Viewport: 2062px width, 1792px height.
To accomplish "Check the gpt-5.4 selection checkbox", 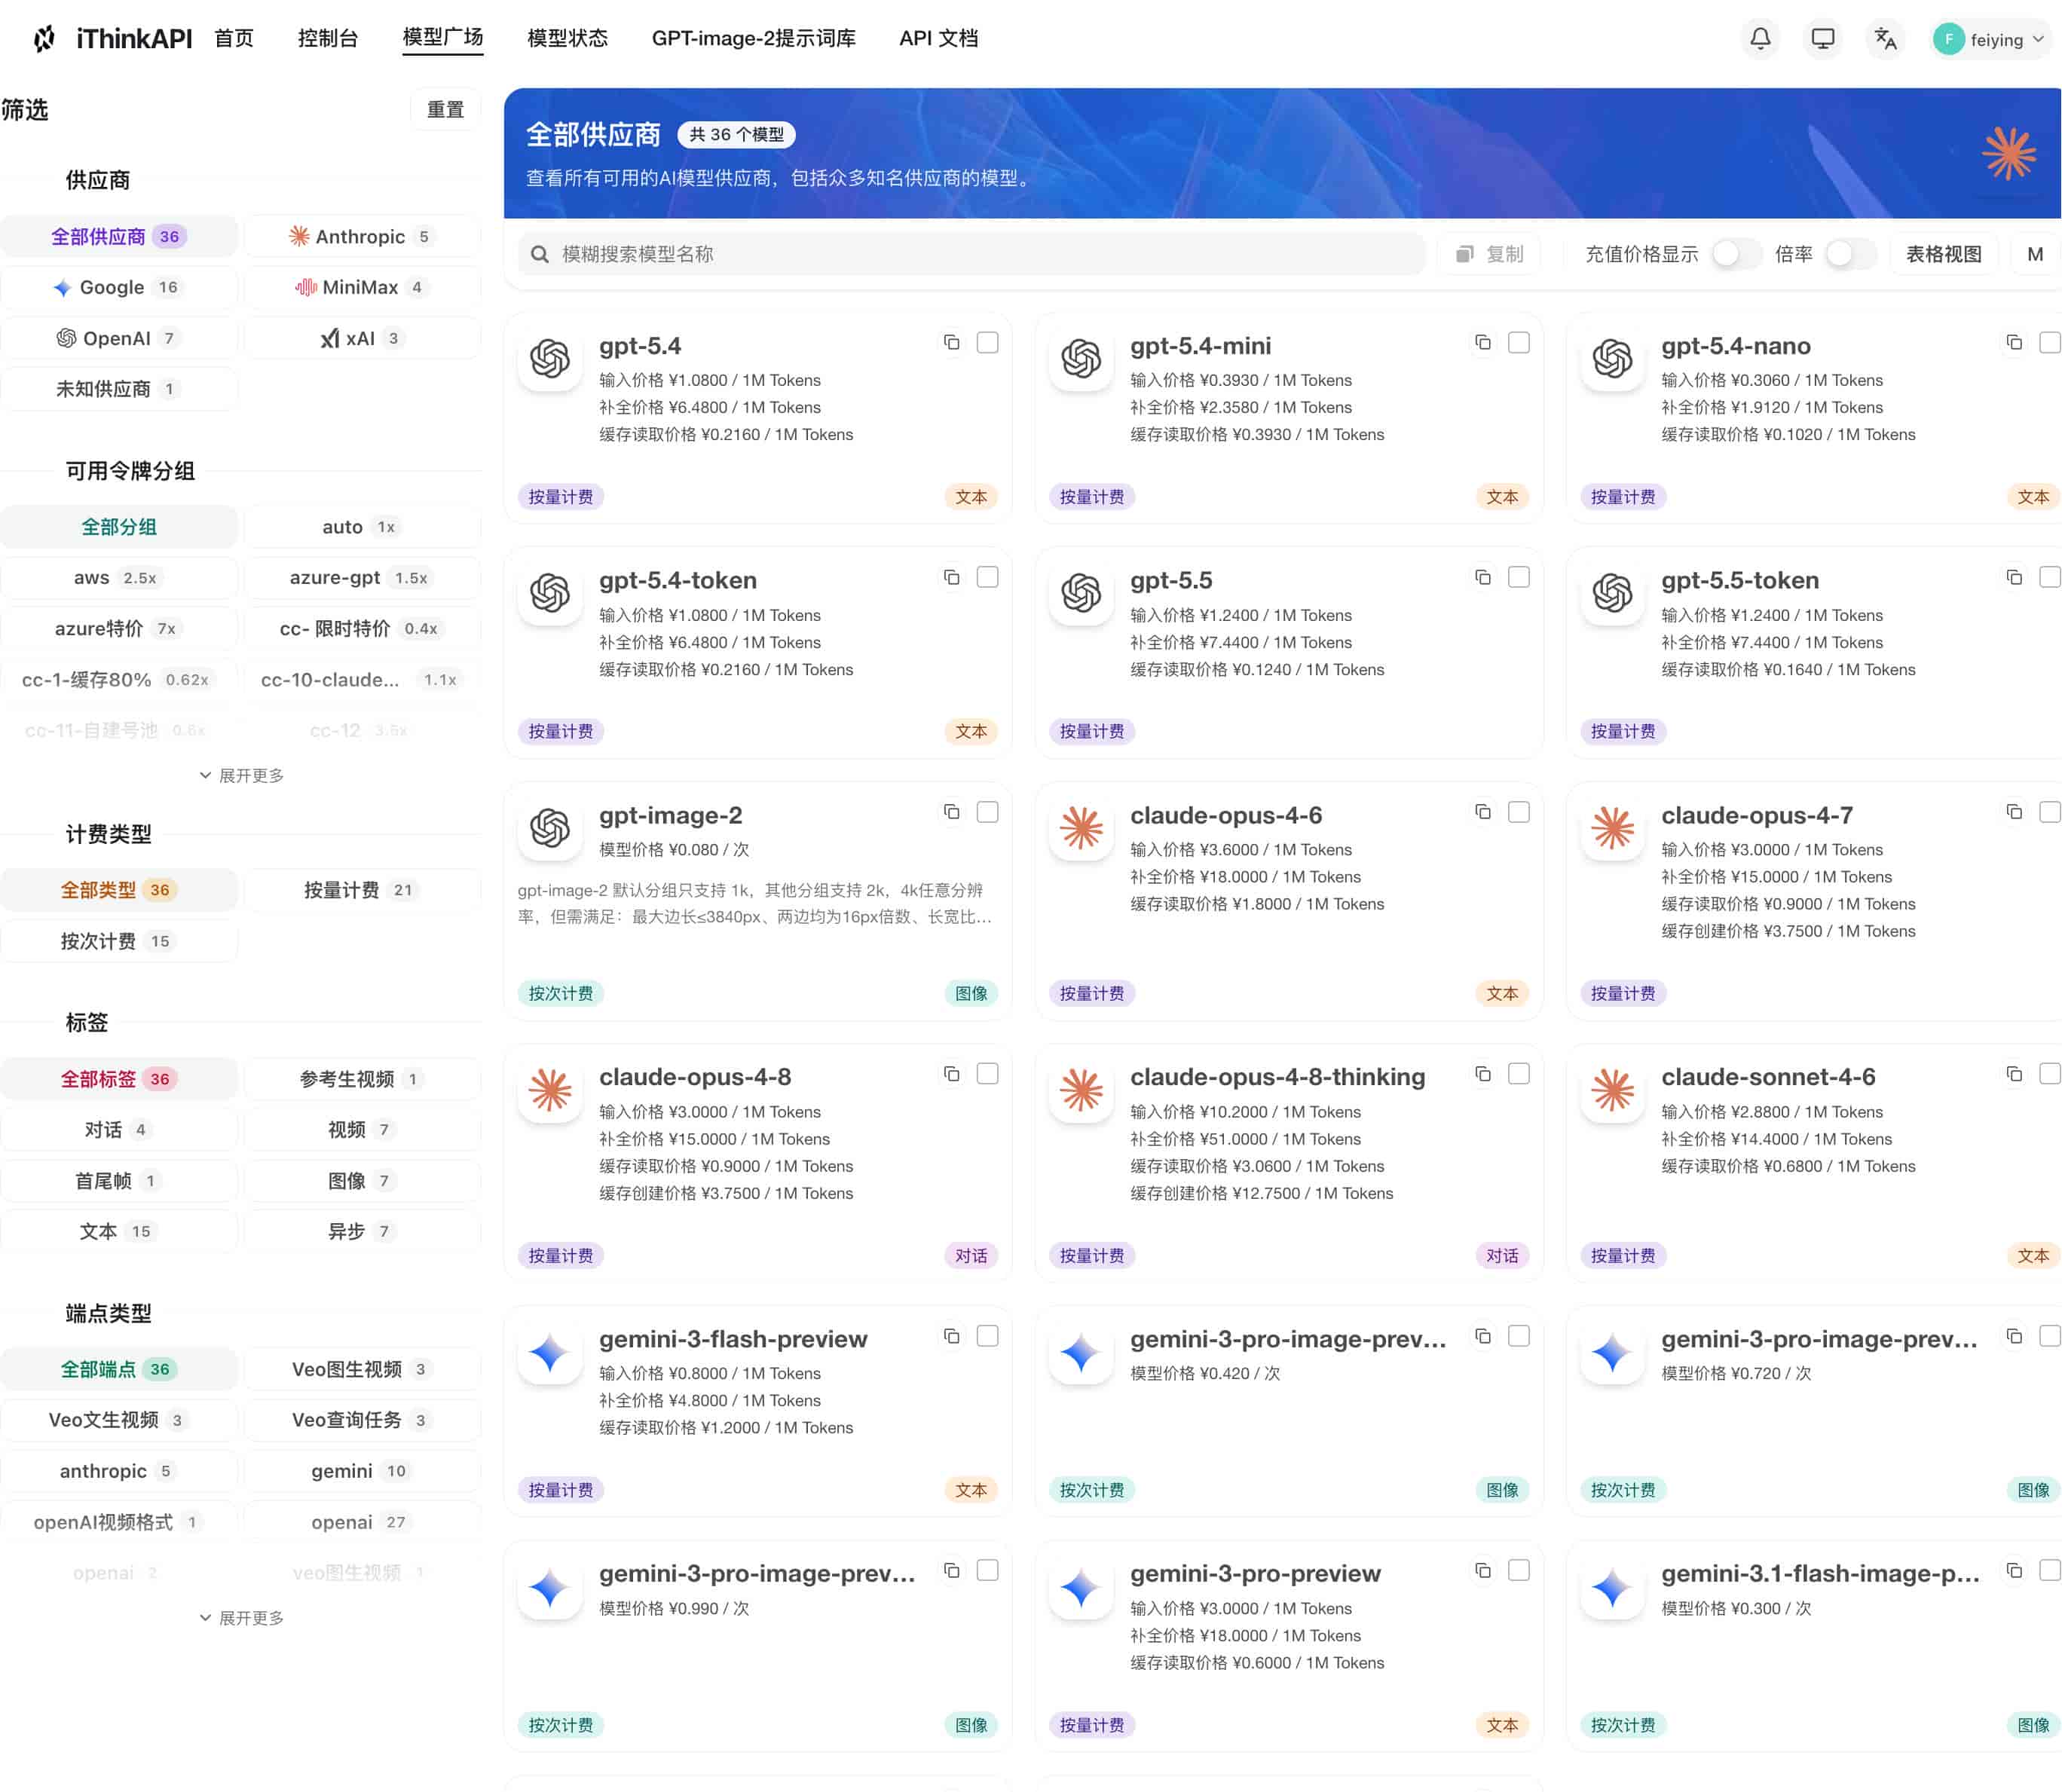I will (987, 343).
